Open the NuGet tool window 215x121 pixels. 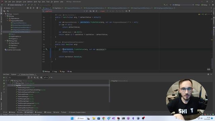click(x=56, y=112)
